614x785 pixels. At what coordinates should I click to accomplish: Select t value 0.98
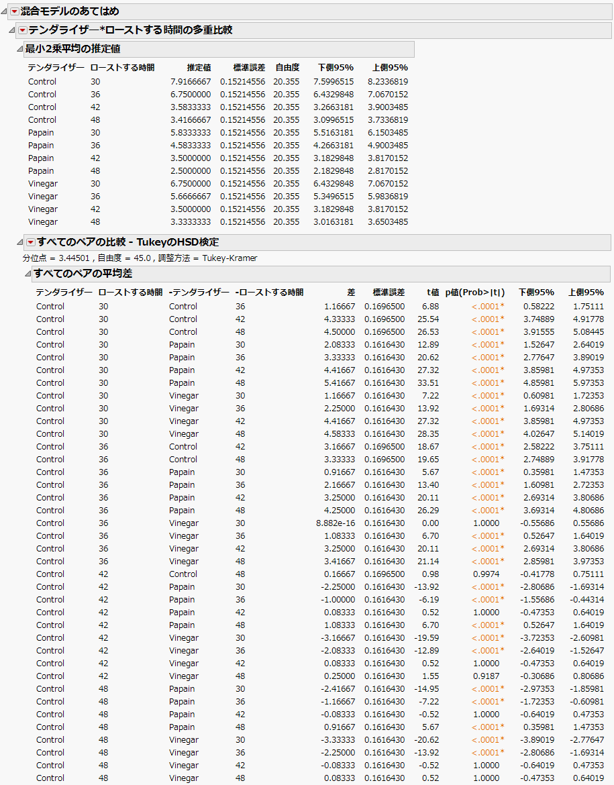[x=431, y=574]
